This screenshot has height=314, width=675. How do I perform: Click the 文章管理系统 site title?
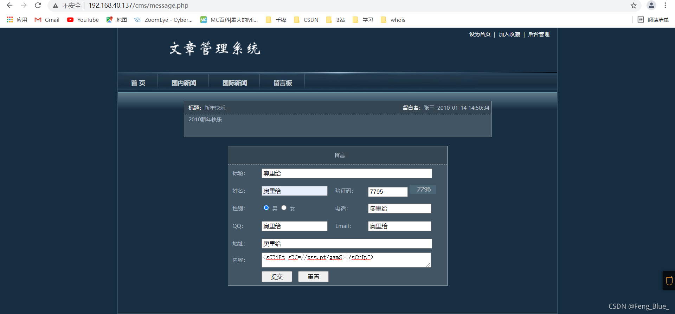coord(215,49)
